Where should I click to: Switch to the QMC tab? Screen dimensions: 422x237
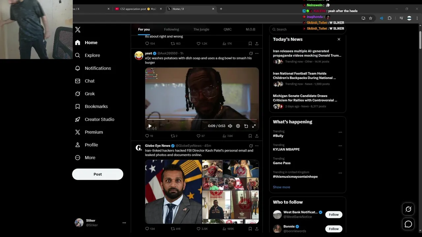[227, 29]
